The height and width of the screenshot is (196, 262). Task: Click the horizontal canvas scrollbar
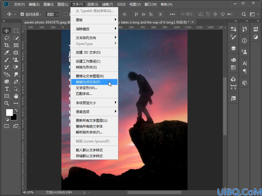pos(154,192)
